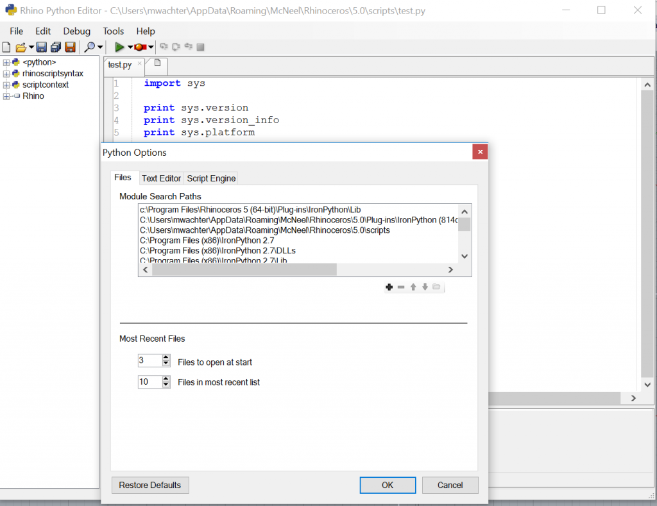Viewport: 657px width, 506px height.
Task: Click the Step Into debug icon
Action: 164,46
